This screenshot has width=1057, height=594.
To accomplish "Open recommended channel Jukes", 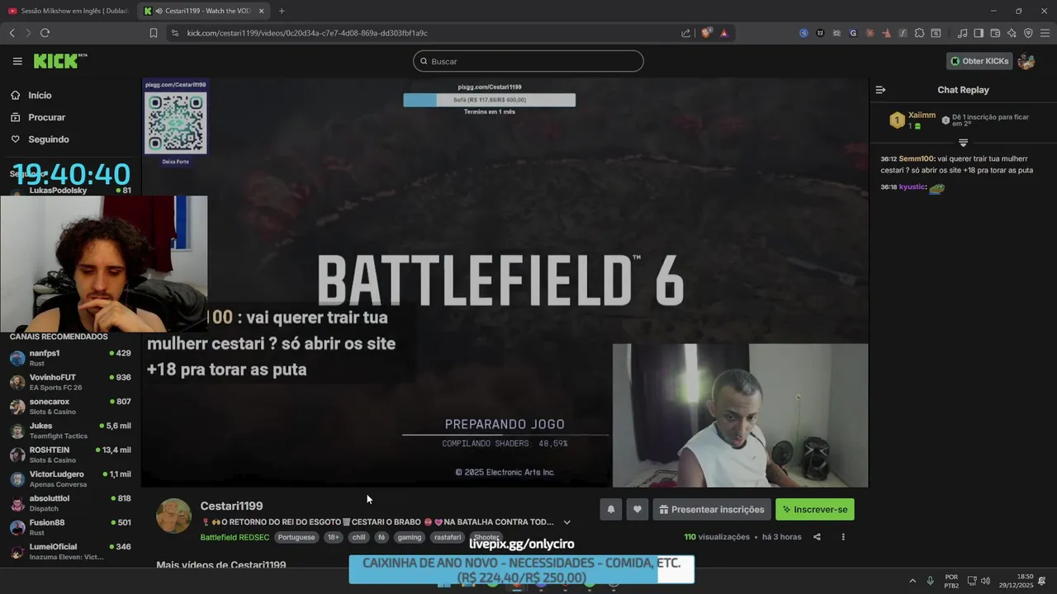I will 70,431.
